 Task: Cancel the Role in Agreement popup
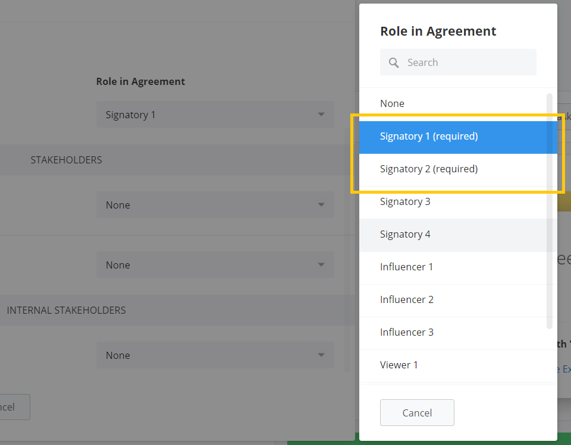click(417, 412)
